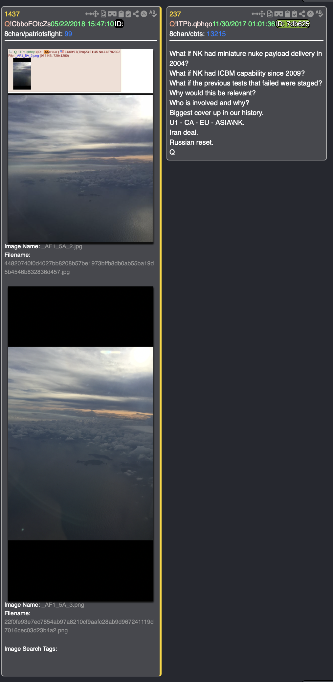The height and width of the screenshot is (682, 333).
Task: Click line 'Who is involved and why?'
Action: point(209,103)
